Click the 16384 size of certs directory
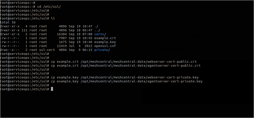This screenshot has height=118, width=254. click(x=62, y=34)
